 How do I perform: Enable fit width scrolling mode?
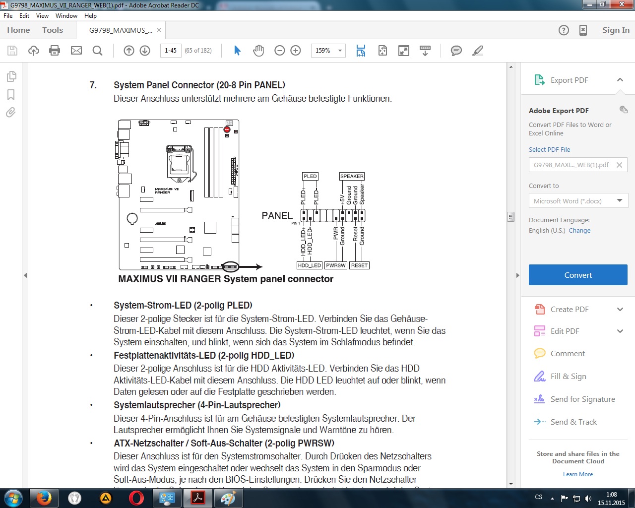point(361,51)
